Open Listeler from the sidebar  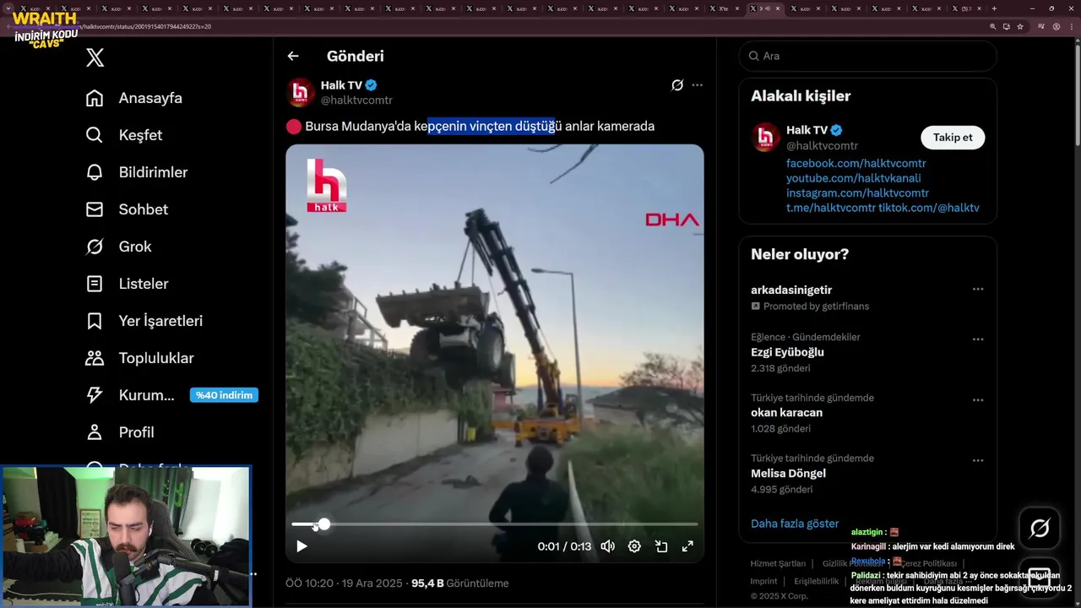(127, 284)
